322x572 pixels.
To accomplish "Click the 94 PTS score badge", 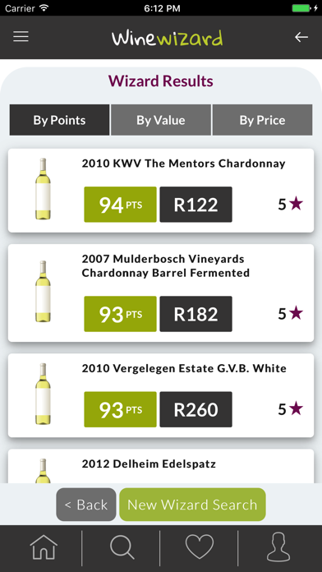I will [121, 205].
